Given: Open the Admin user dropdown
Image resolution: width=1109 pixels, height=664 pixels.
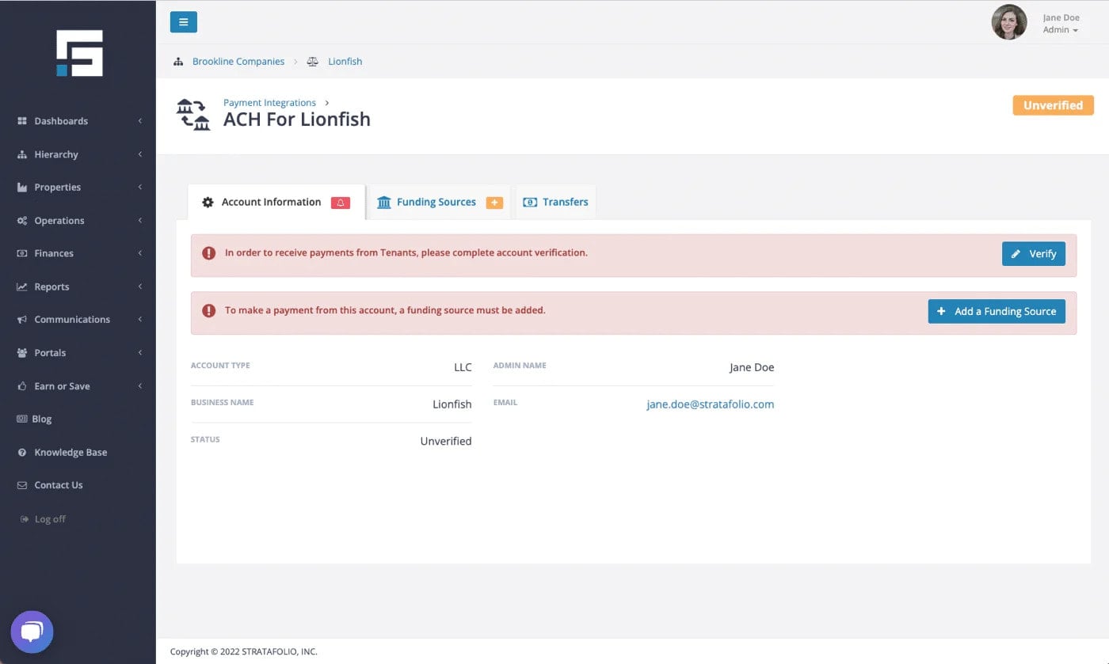Looking at the screenshot, I should point(1060,30).
